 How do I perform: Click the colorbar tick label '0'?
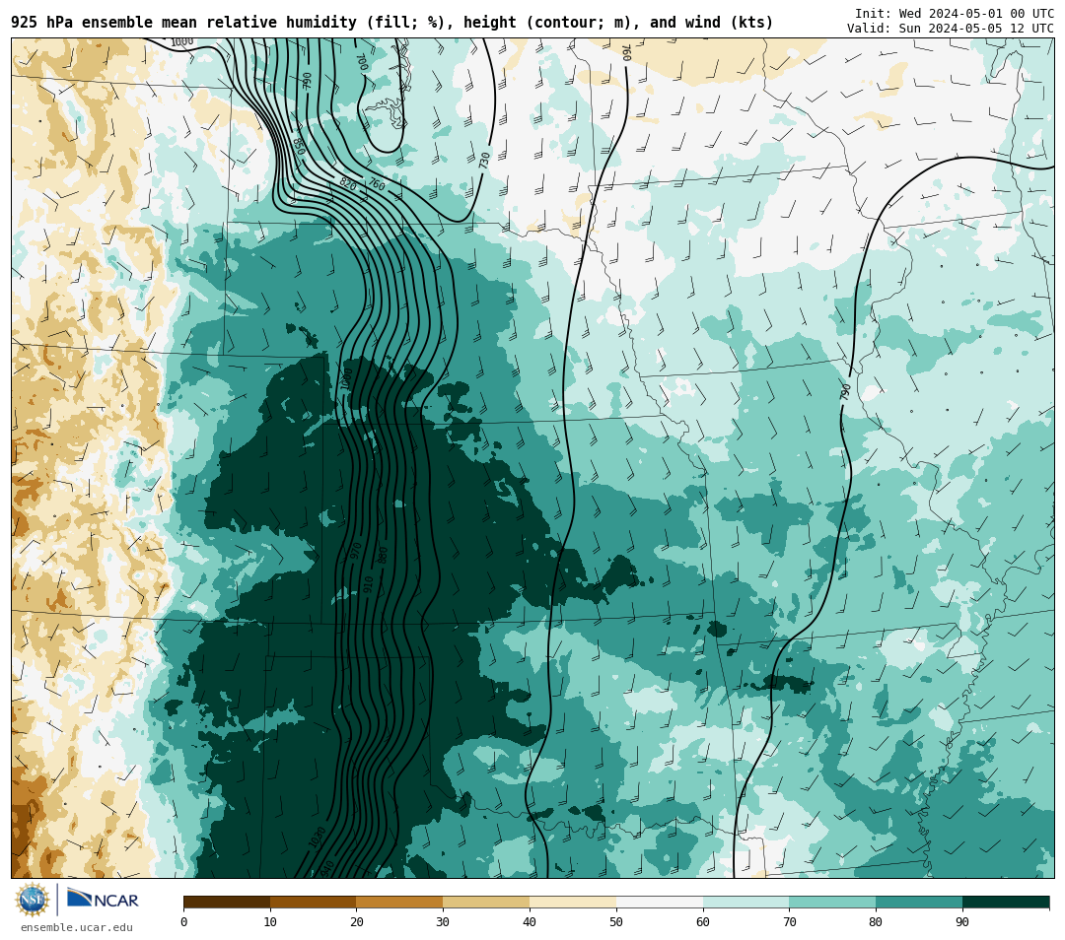click(184, 921)
